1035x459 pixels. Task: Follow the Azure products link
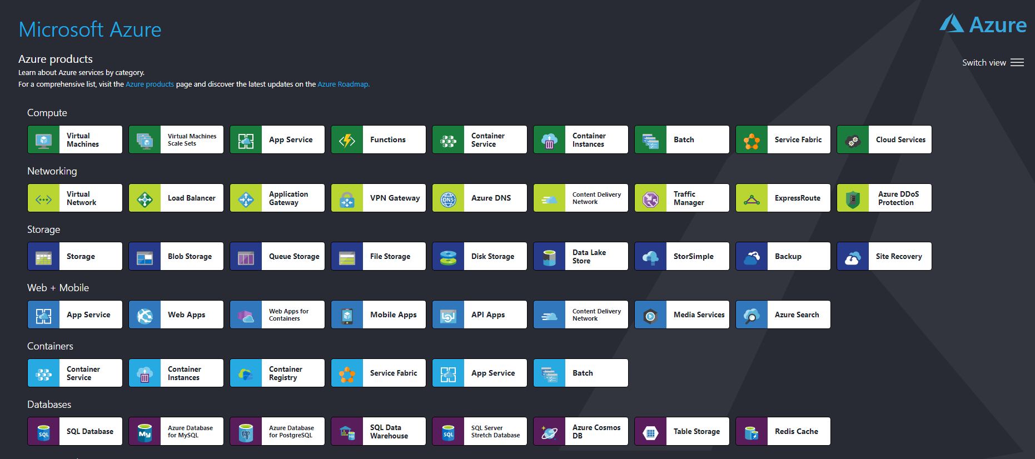[x=150, y=84]
